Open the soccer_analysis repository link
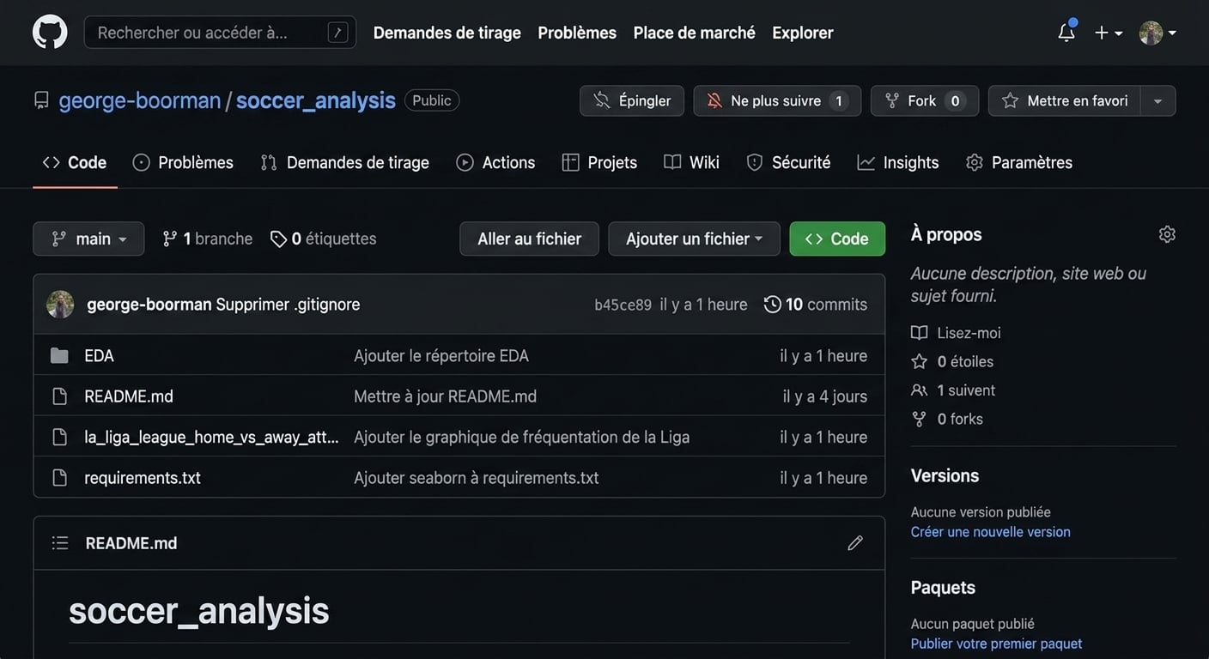This screenshot has width=1209, height=659. [x=315, y=100]
